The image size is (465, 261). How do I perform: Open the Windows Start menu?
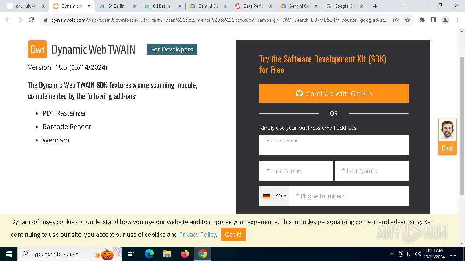coord(8,254)
